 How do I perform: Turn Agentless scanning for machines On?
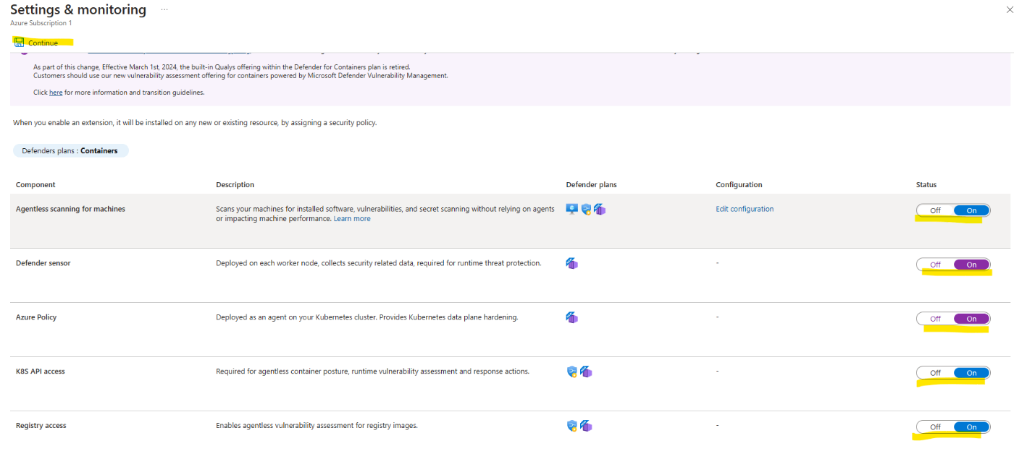(x=971, y=210)
